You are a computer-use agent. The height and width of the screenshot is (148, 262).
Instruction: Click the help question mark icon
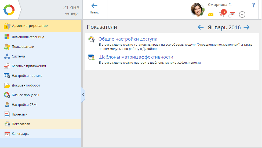point(253,5)
